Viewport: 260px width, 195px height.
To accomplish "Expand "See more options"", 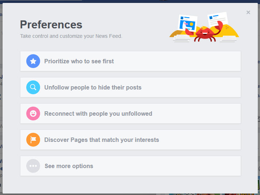I will pyautogui.click(x=69, y=166).
